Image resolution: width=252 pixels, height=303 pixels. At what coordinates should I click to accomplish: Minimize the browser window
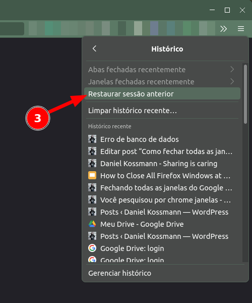click(212, 10)
